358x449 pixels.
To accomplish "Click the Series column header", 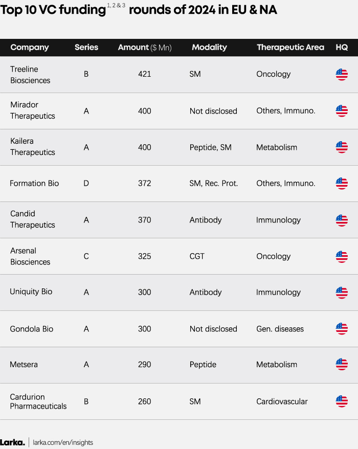I will pos(86,48).
